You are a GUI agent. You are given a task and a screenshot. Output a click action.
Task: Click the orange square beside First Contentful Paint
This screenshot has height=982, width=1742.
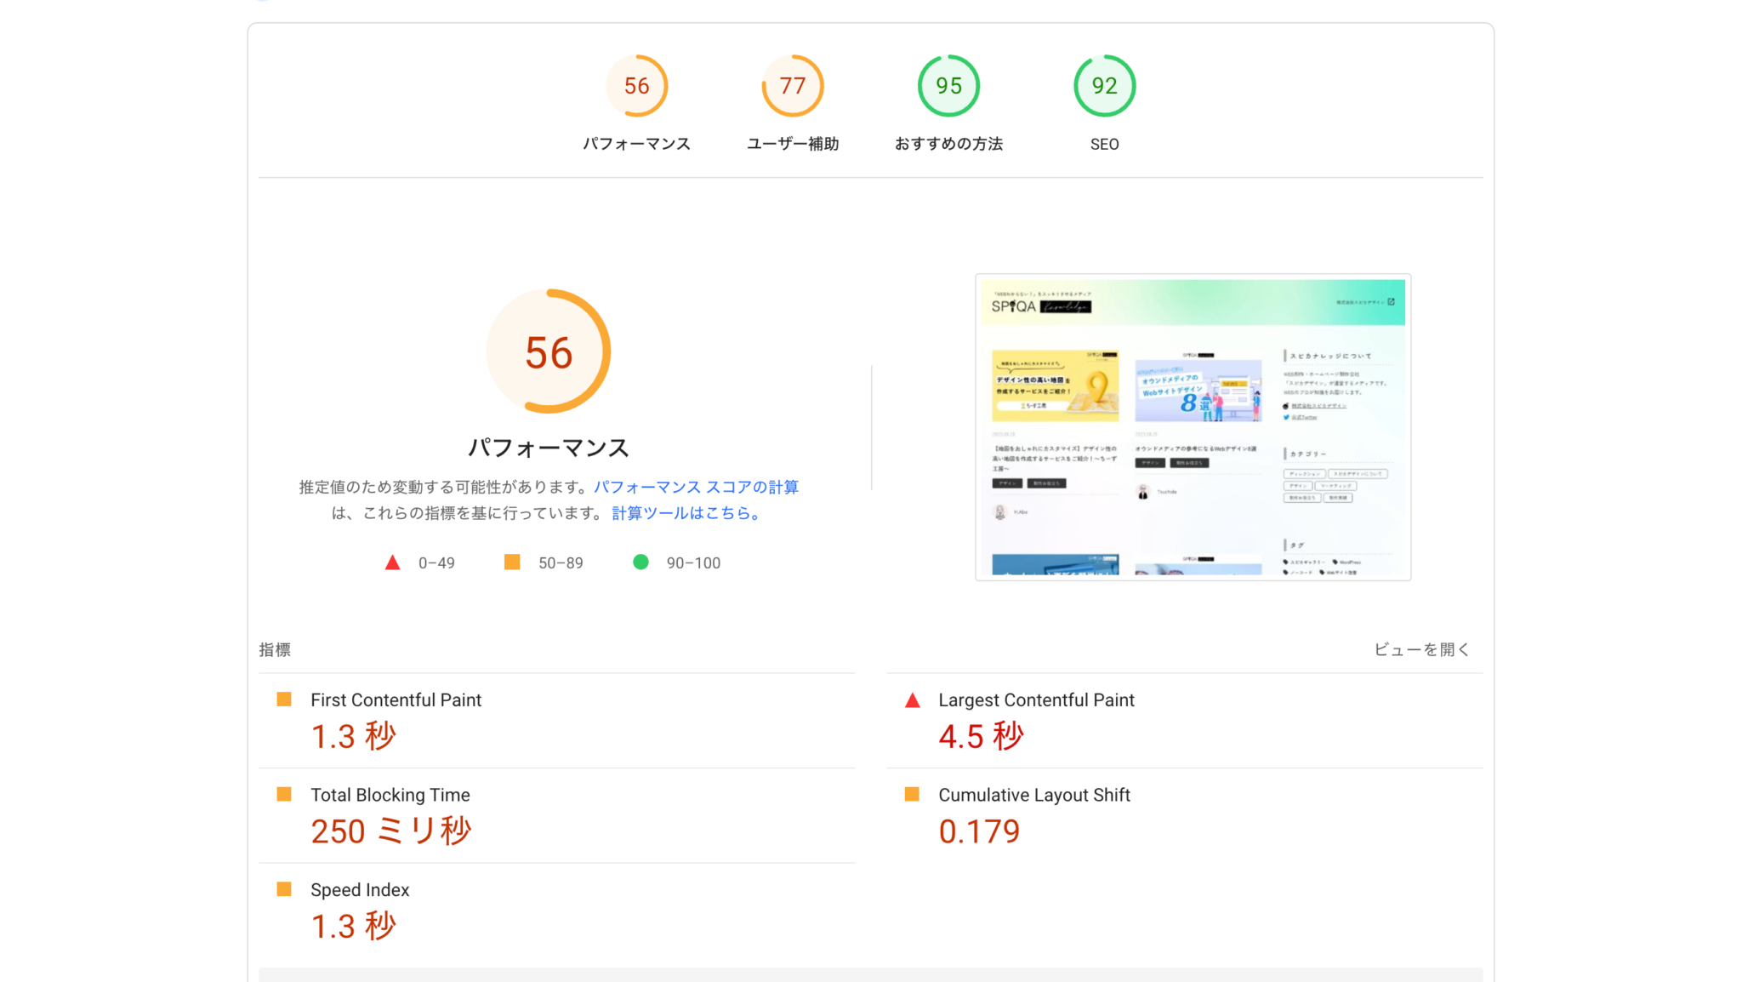pyautogui.click(x=283, y=699)
